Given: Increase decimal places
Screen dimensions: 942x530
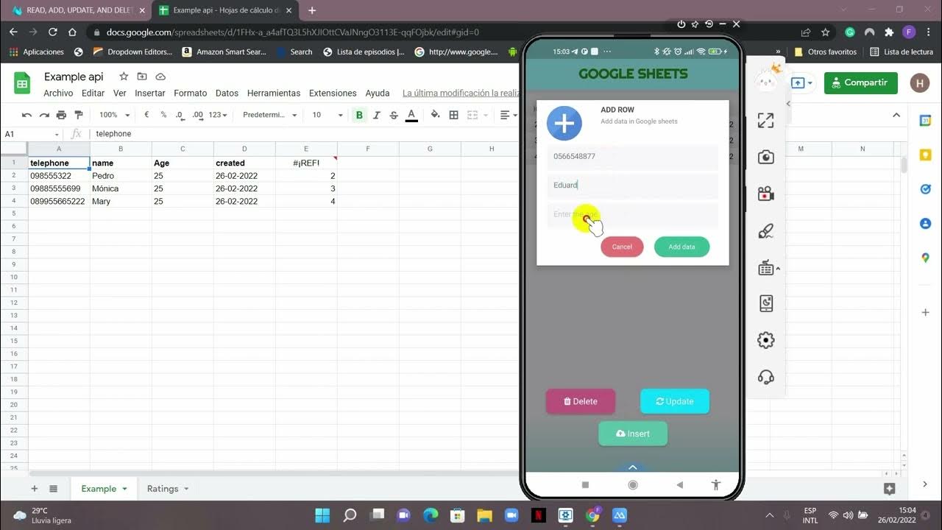Looking at the screenshot, I should point(197,115).
